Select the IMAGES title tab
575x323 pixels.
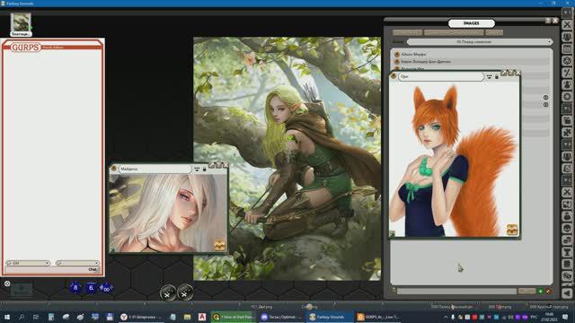coord(471,23)
